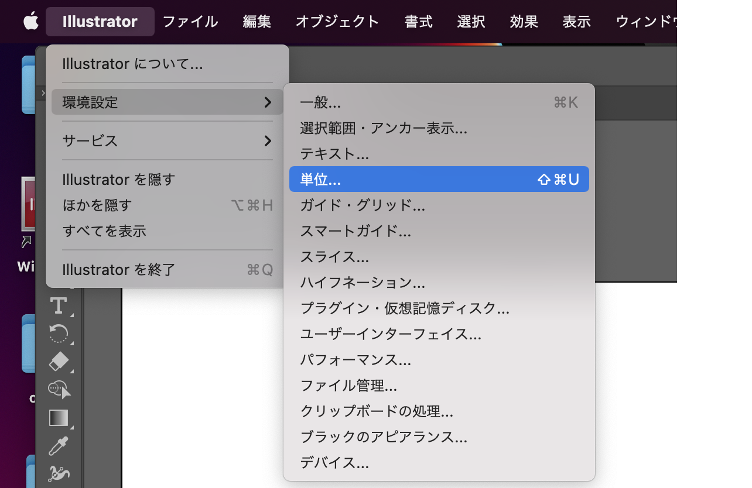The height and width of the screenshot is (488, 752).
Task: Select the Gradient tool
Action: coord(59,418)
